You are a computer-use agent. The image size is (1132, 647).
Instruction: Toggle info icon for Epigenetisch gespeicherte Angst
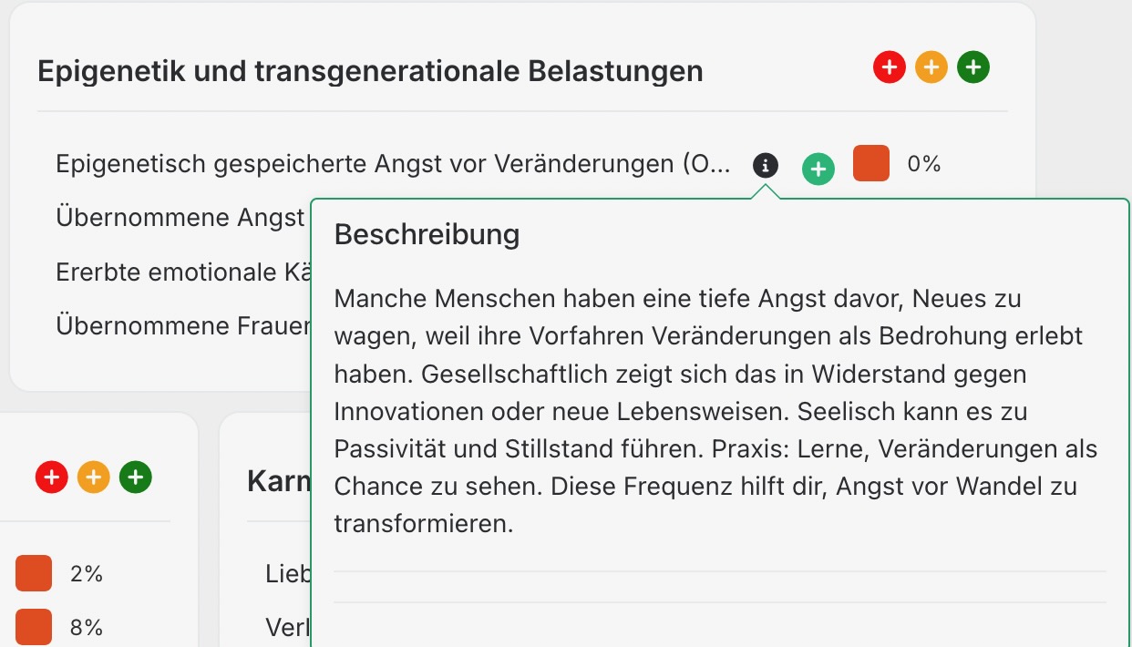pyautogui.click(x=766, y=166)
